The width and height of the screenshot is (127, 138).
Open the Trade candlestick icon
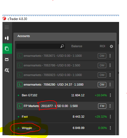7,38
